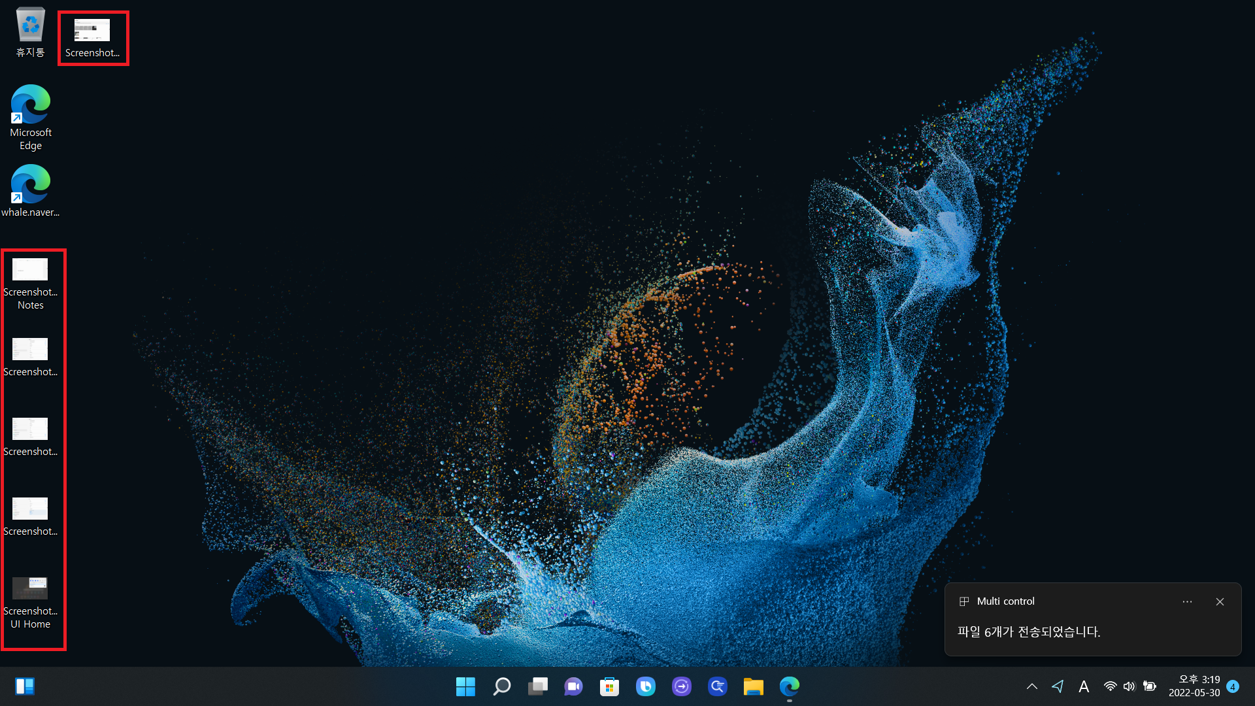
Task: Toggle input language indicator A
Action: pyautogui.click(x=1084, y=686)
